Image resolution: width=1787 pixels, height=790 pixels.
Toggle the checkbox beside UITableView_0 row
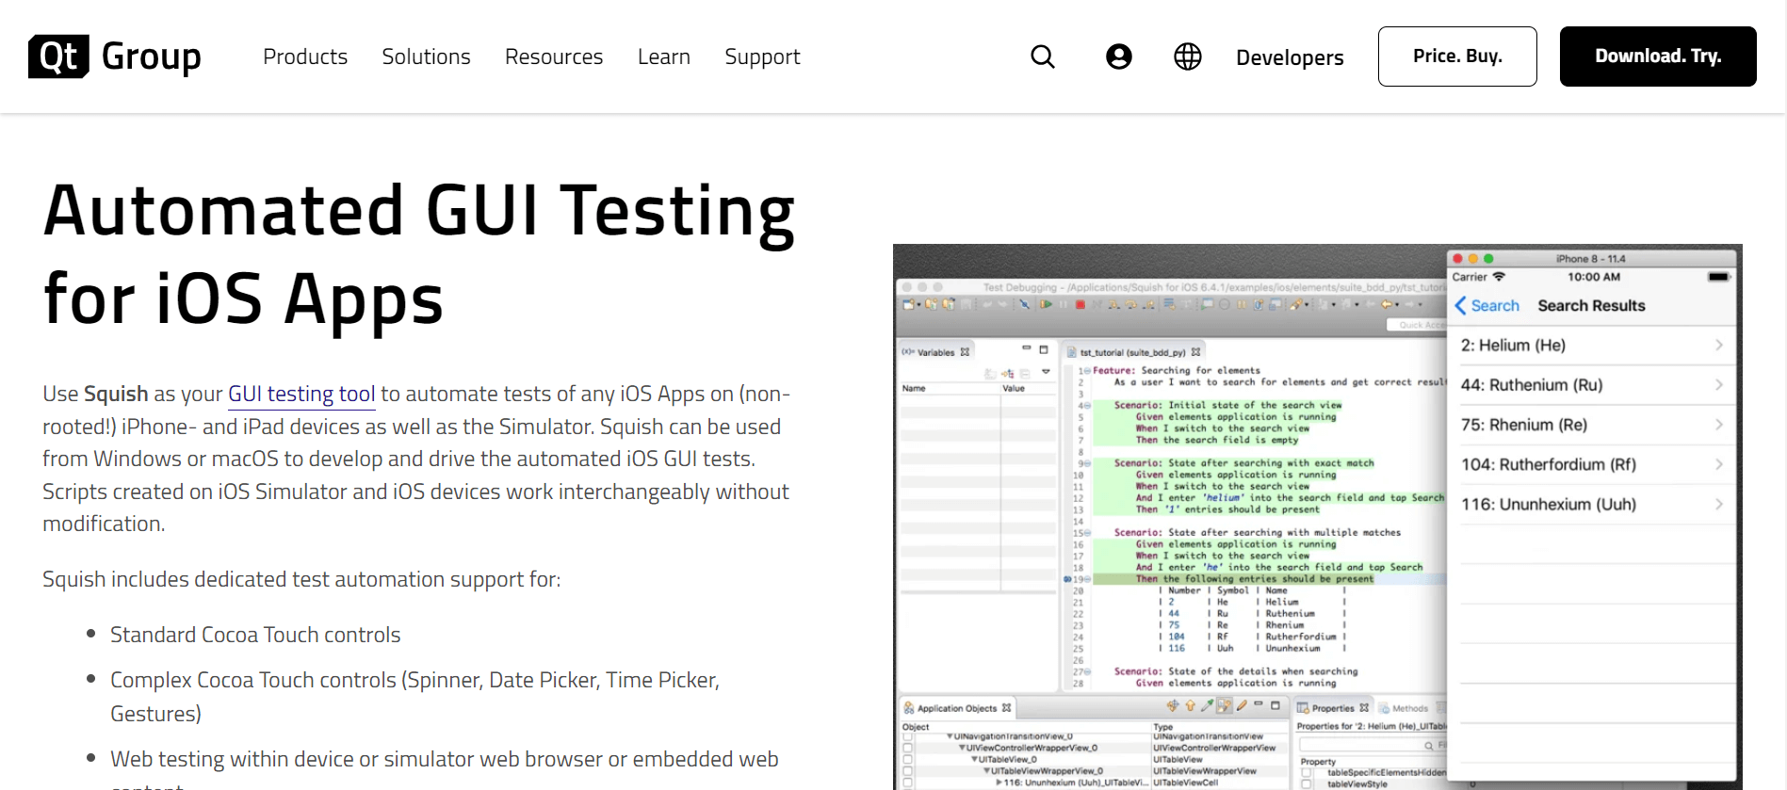tap(908, 759)
